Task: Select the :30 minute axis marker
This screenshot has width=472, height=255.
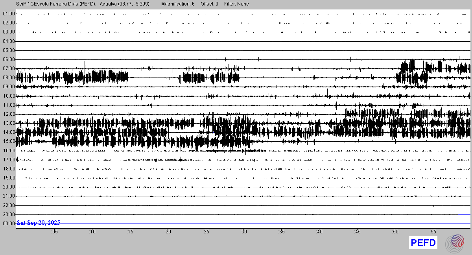Action: click(x=243, y=232)
